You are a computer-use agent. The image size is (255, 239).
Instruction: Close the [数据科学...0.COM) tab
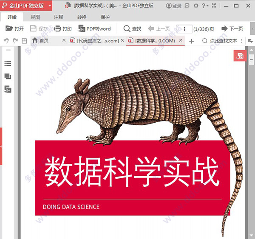(x=181, y=40)
